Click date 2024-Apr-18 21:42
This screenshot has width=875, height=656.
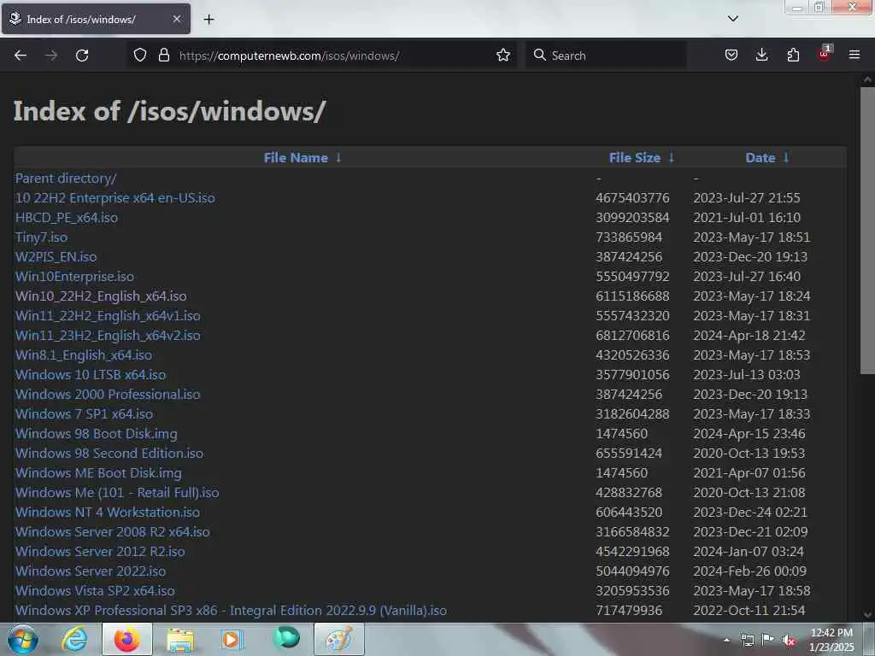(x=749, y=335)
